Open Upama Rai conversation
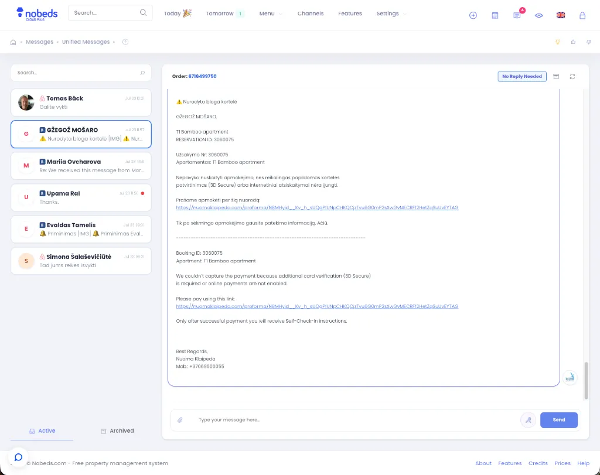This screenshot has width=600, height=475. click(x=81, y=198)
